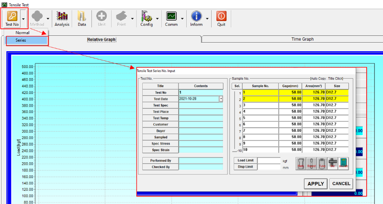Click the Area(mm²) column title

pos(314,86)
